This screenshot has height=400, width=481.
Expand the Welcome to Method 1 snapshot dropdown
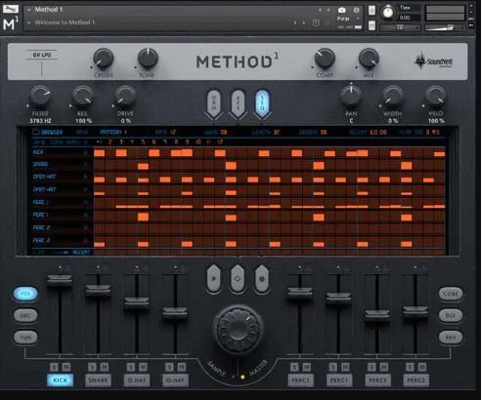click(29, 22)
